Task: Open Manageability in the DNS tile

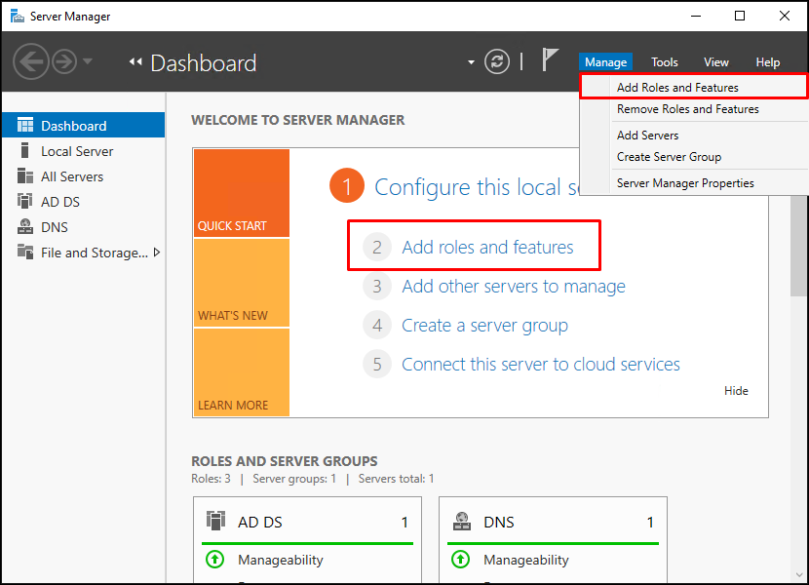Action: tap(525, 560)
